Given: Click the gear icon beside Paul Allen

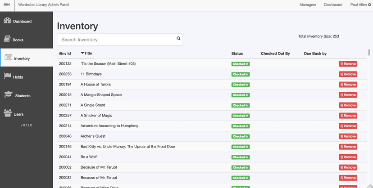Looking at the screenshot, I should [369, 5].
